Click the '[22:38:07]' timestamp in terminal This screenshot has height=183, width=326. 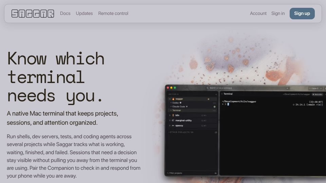point(316,102)
